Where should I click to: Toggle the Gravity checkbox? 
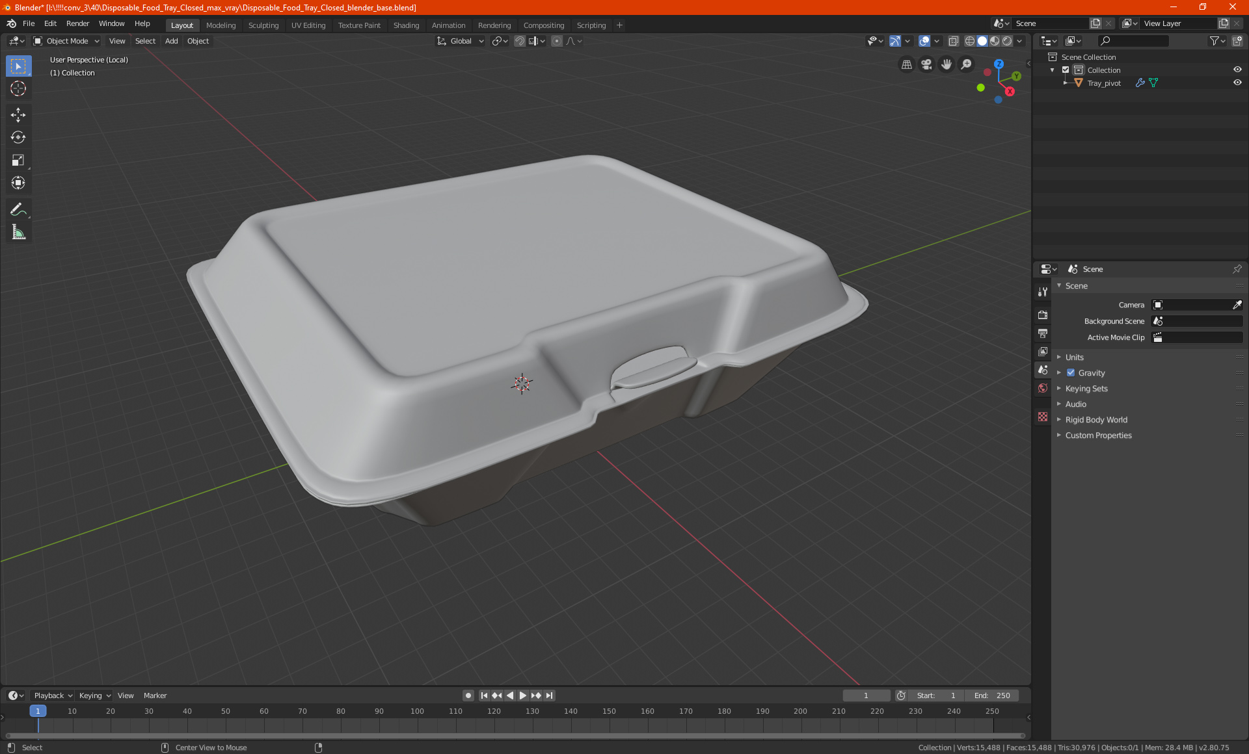tap(1071, 373)
